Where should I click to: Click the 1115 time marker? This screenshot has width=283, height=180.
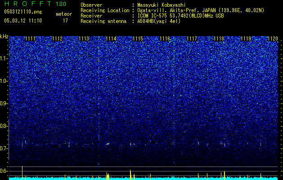pos(138,38)
